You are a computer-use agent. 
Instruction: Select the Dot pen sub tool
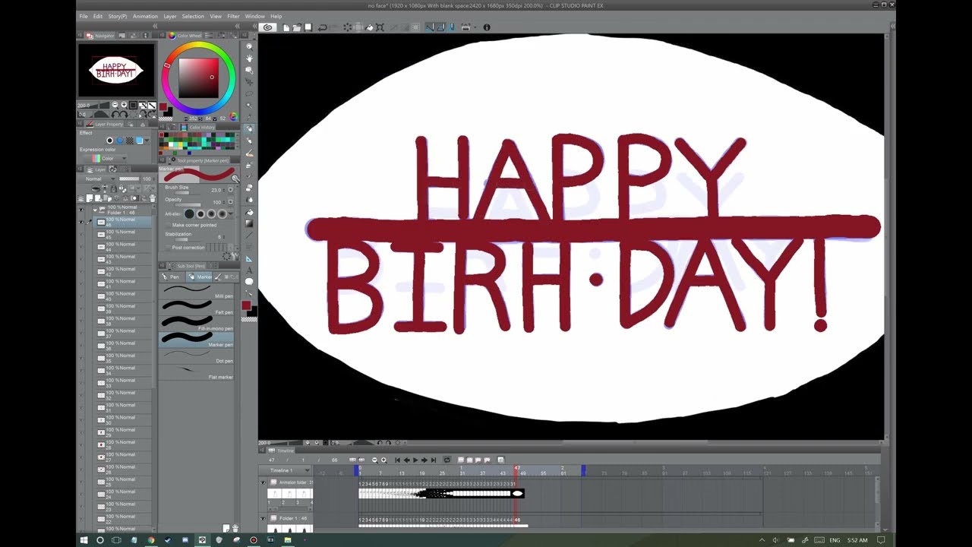click(197, 355)
